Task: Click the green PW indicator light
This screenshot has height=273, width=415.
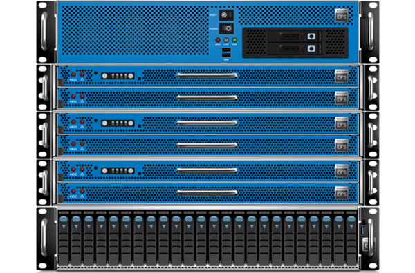Action: (x=234, y=40)
